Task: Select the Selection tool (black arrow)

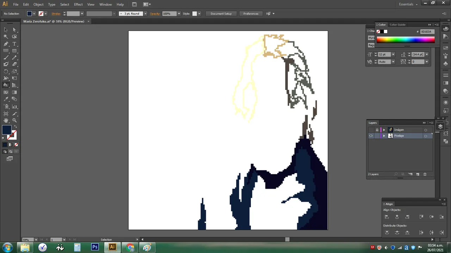Action: click(6, 30)
